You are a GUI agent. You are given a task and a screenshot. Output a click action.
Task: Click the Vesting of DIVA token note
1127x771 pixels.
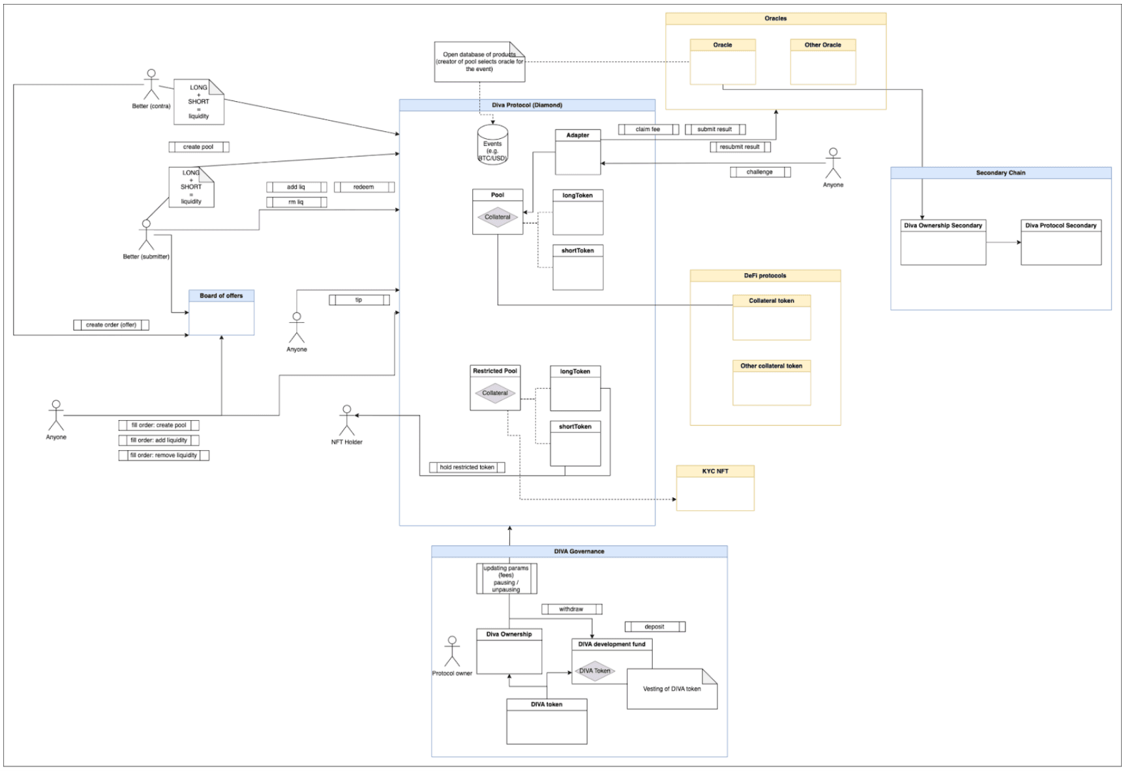tap(672, 689)
